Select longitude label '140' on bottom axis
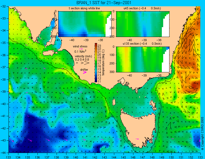The height and width of the screenshot is (159, 205). pyautogui.click(x=75, y=157)
